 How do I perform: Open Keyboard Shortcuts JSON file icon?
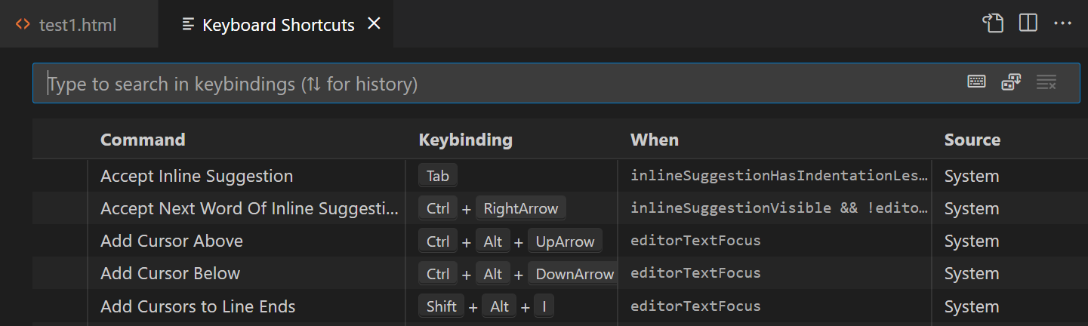pyautogui.click(x=993, y=23)
